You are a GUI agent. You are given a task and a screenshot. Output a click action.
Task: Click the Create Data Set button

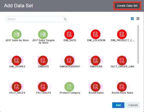coord(127,6)
